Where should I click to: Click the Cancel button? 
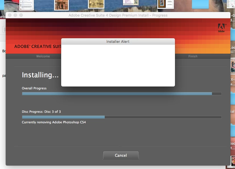point(121,155)
